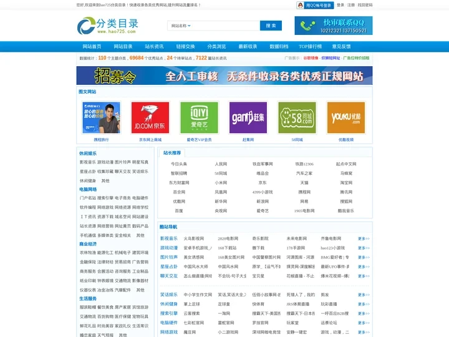This screenshot has height=337, width=449.
Task: Click 更多>> for the 影视音乐 row
Action: click(x=364, y=238)
